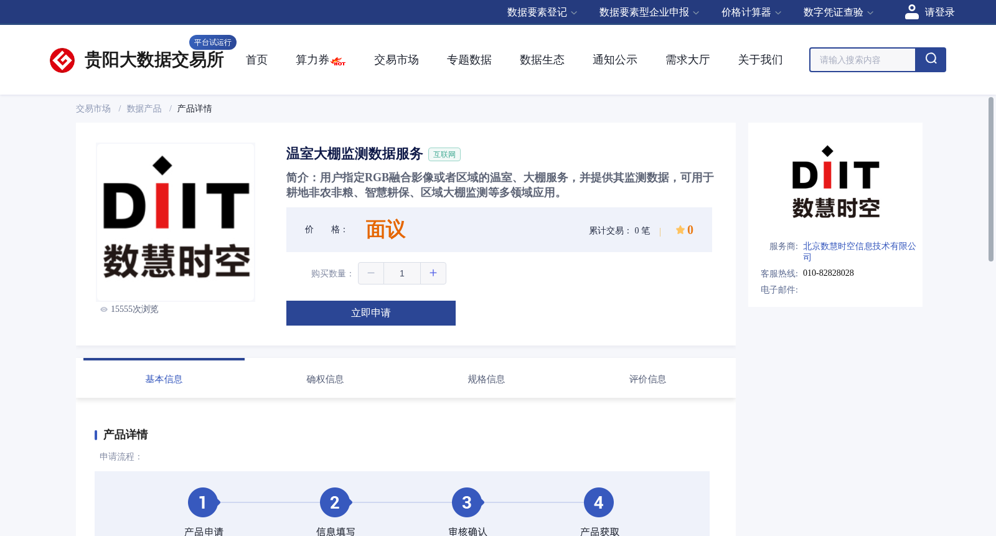Click the provider DIIT logo in sidebar
The height and width of the screenshot is (536, 996).
click(x=835, y=182)
